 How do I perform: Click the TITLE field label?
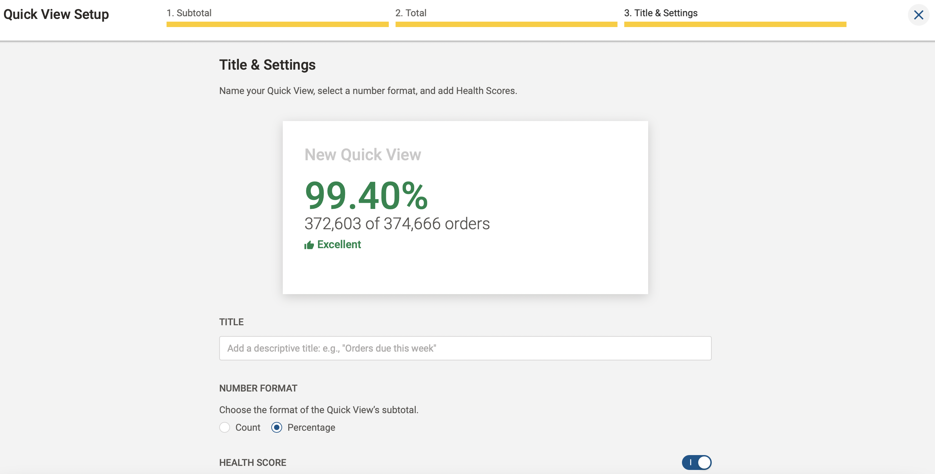[x=231, y=322]
